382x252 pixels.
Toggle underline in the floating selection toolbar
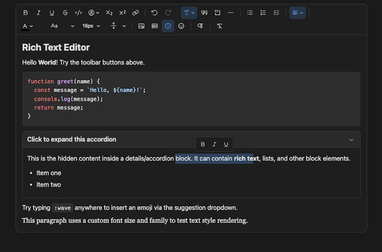[226, 145]
